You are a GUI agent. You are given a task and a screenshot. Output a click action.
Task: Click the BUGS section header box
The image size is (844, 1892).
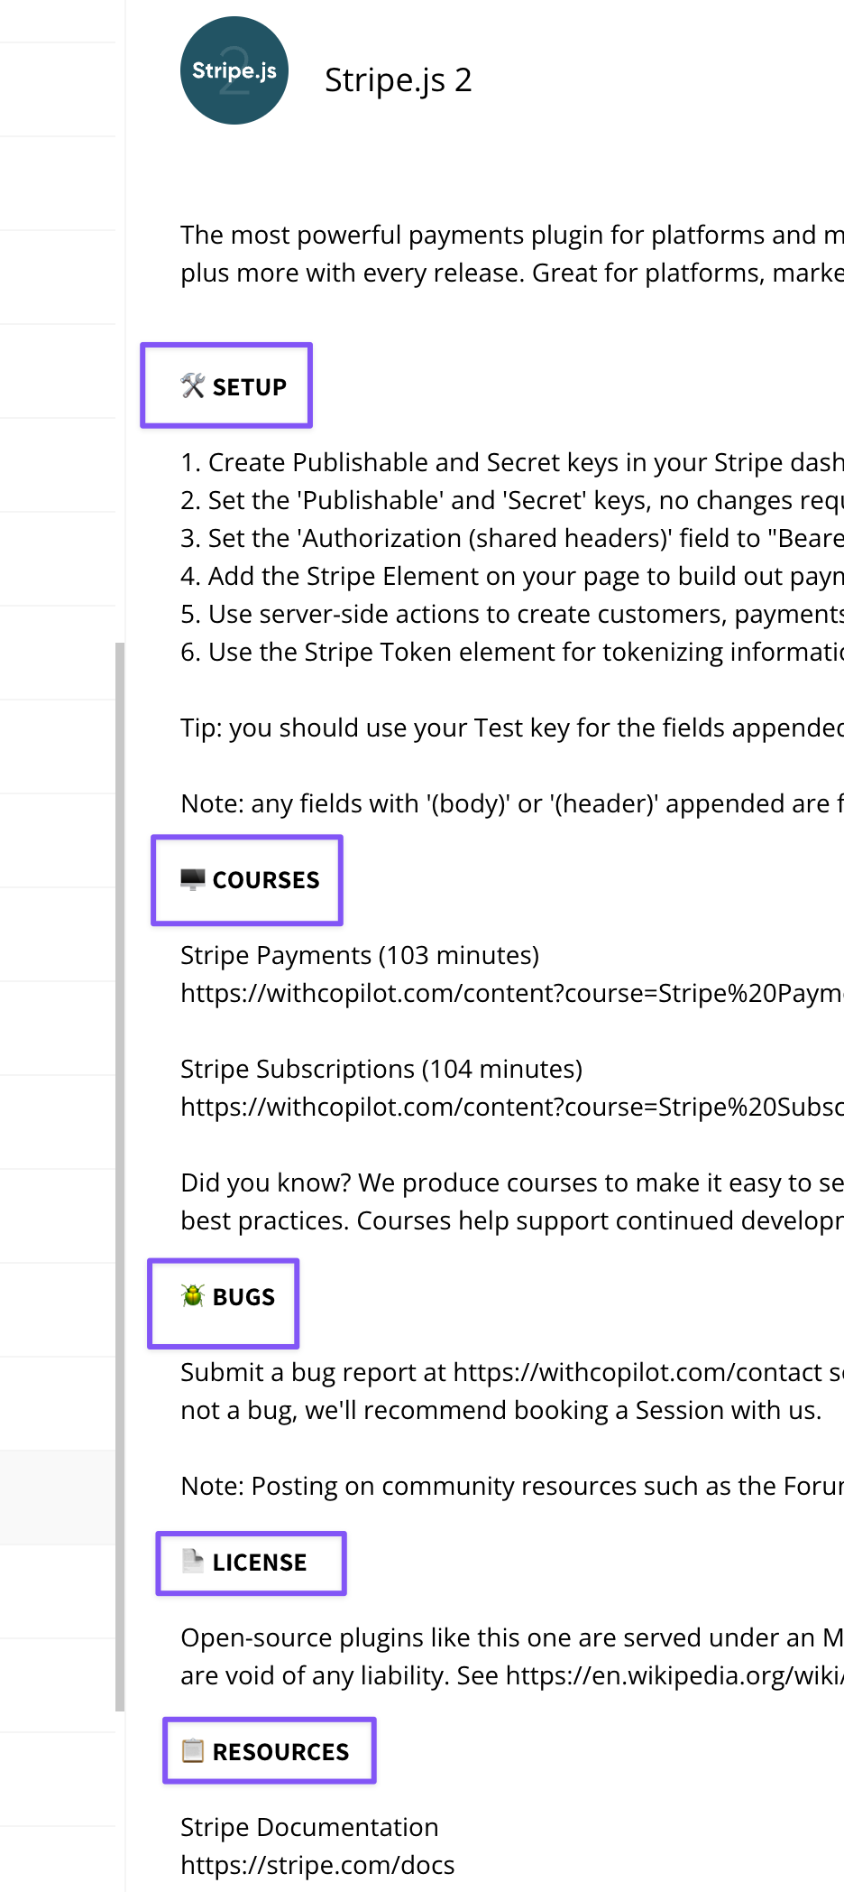point(223,1303)
